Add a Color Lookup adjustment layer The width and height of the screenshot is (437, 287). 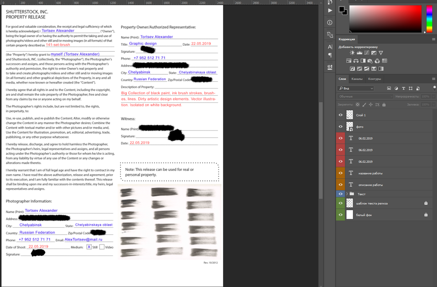pos(385,61)
